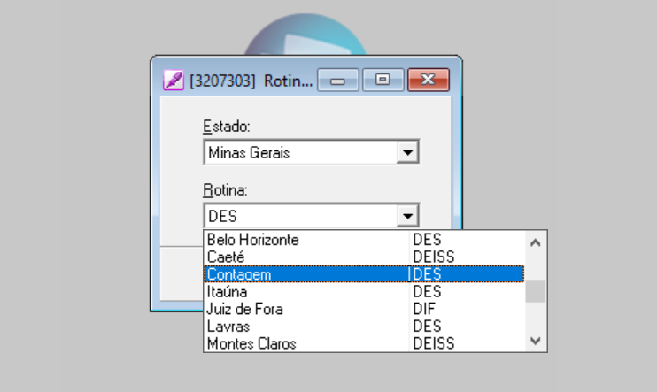Click the DES code beside Lavras
The width and height of the screenshot is (657, 392).
coord(427,327)
